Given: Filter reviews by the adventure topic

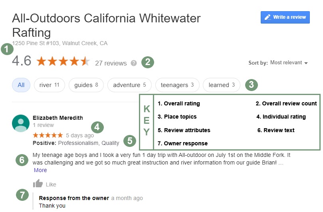Looking at the screenshot, I should (129, 85).
